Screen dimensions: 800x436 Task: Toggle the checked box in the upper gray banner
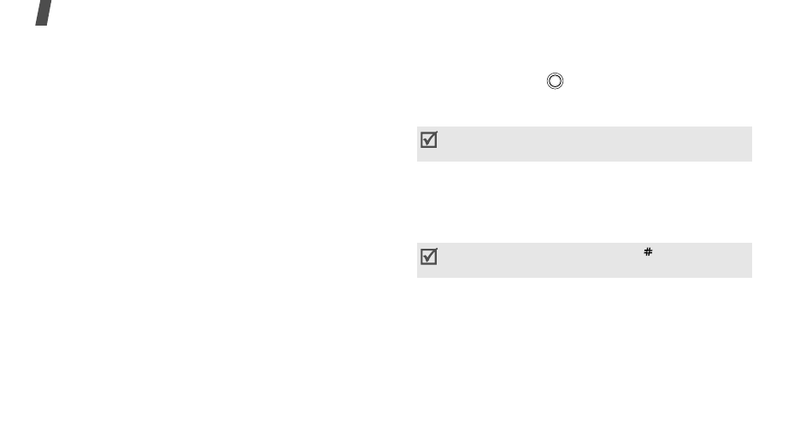[429, 142]
